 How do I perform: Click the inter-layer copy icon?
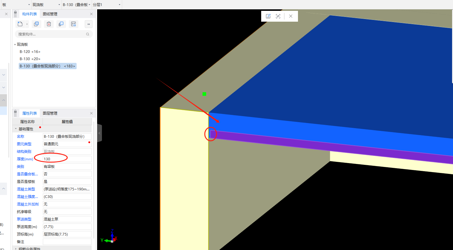pyautogui.click(x=61, y=24)
